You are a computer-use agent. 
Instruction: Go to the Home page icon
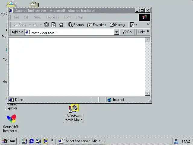[x=61, y=25]
